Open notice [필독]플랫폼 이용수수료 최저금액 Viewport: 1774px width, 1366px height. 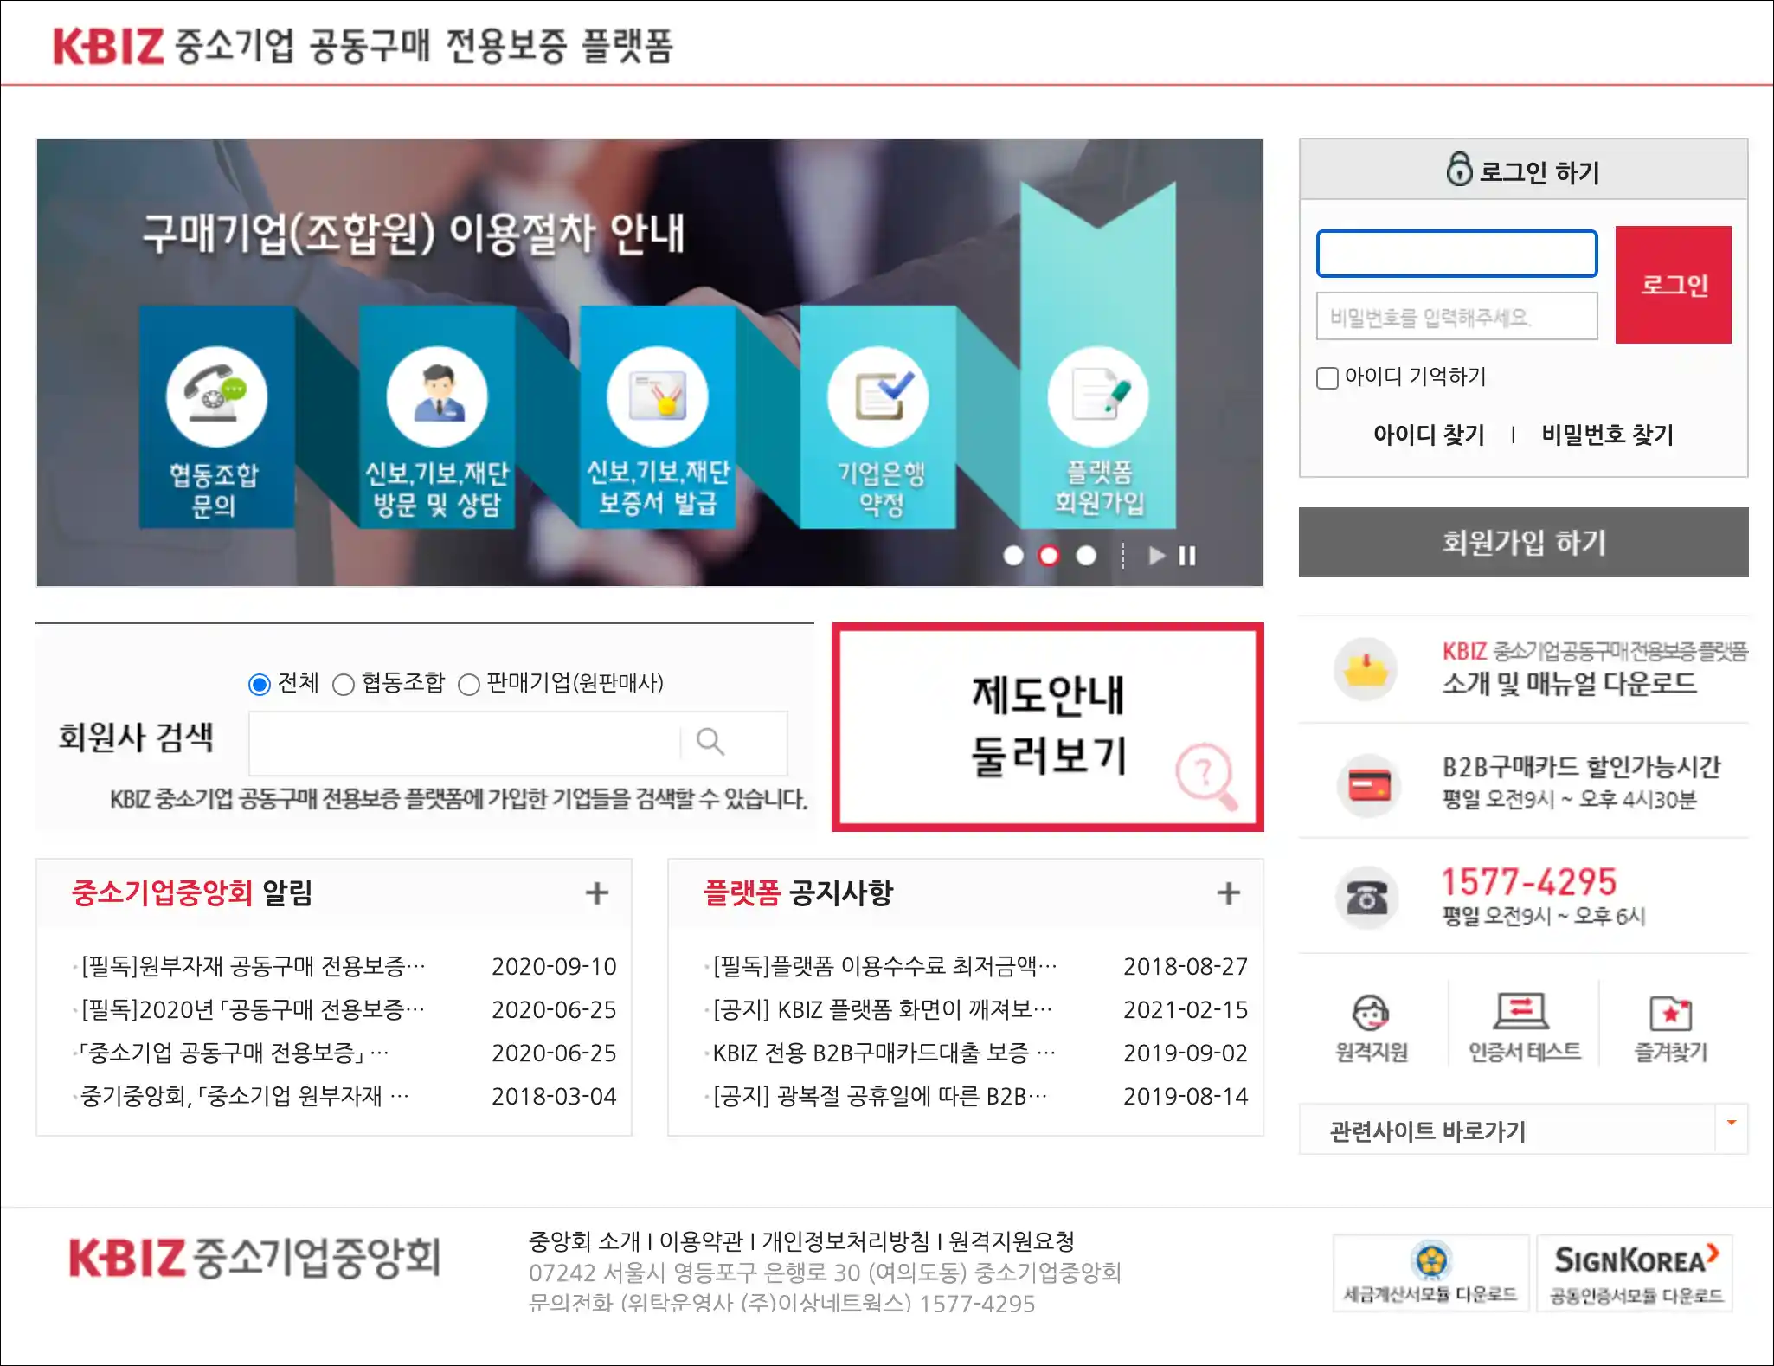884,966
